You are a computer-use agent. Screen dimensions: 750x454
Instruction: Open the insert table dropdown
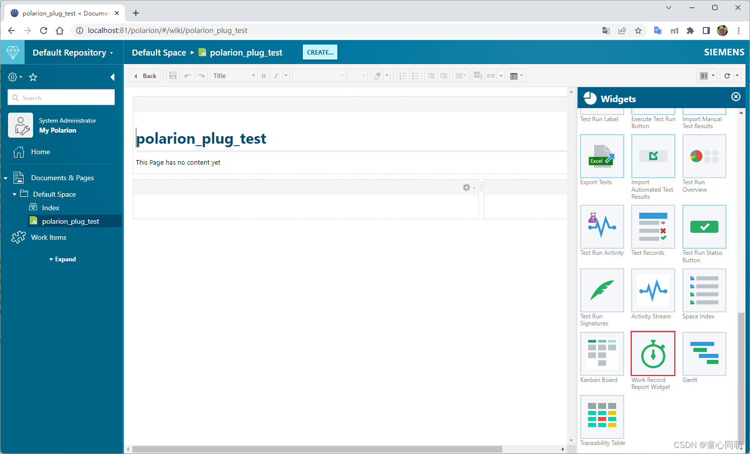pyautogui.click(x=516, y=76)
